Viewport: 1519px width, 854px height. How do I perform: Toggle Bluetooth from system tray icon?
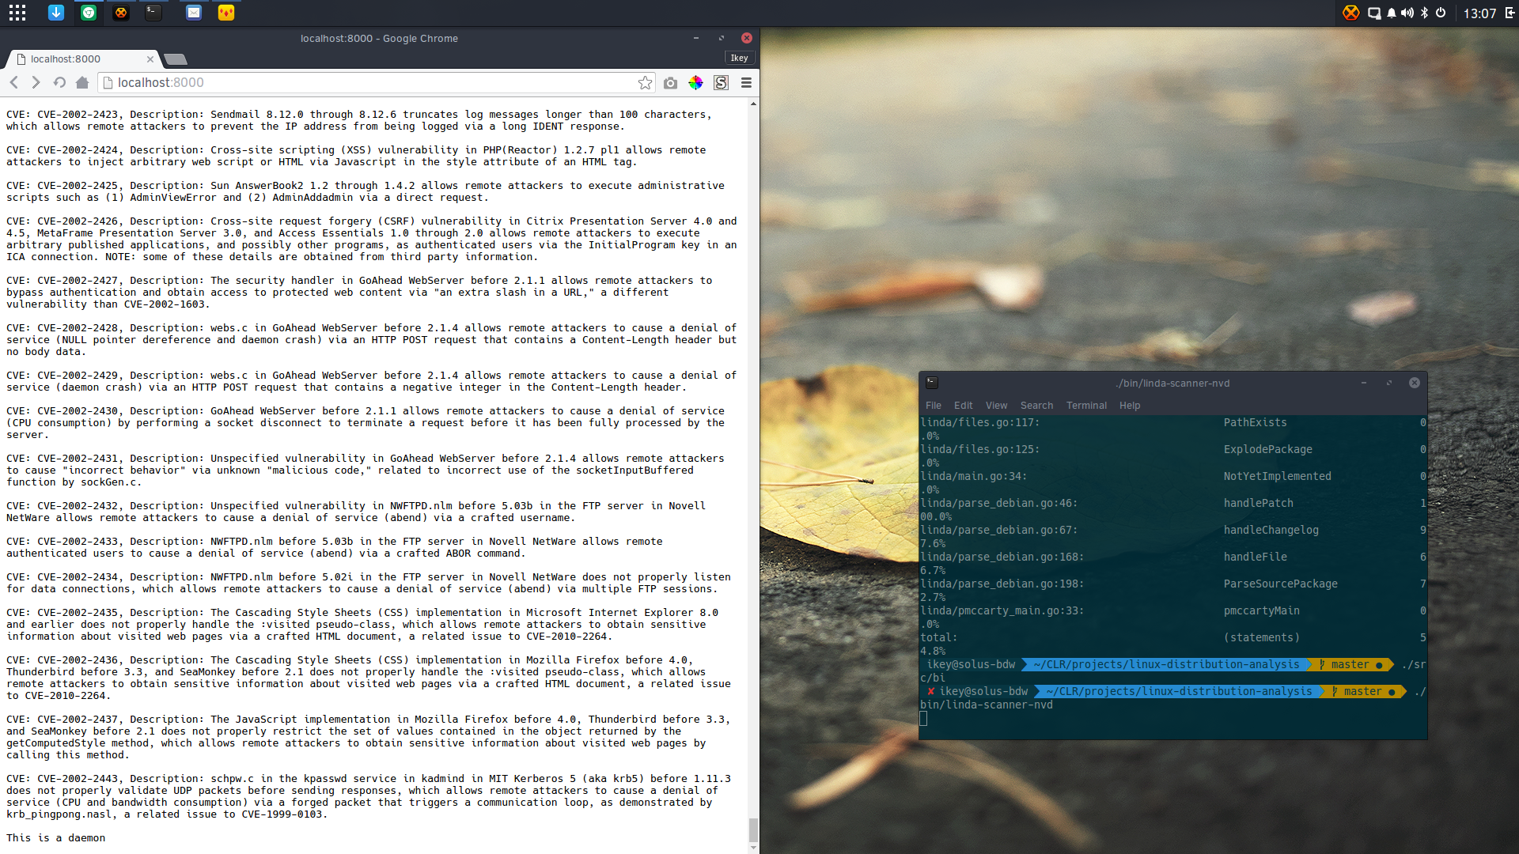(1424, 13)
